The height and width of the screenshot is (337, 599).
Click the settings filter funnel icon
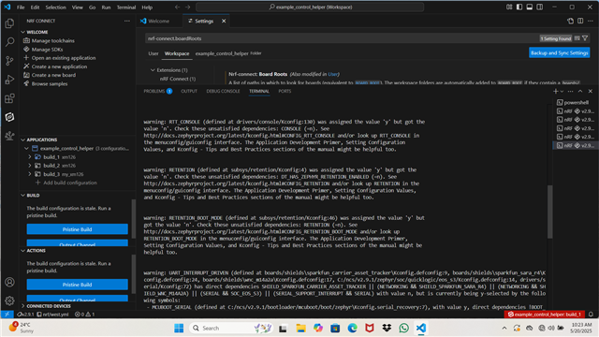pos(585,38)
